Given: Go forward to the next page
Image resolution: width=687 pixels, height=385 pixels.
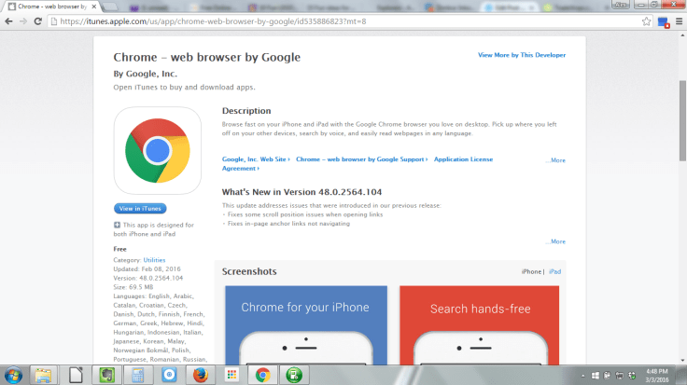Looking at the screenshot, I should coord(23,21).
